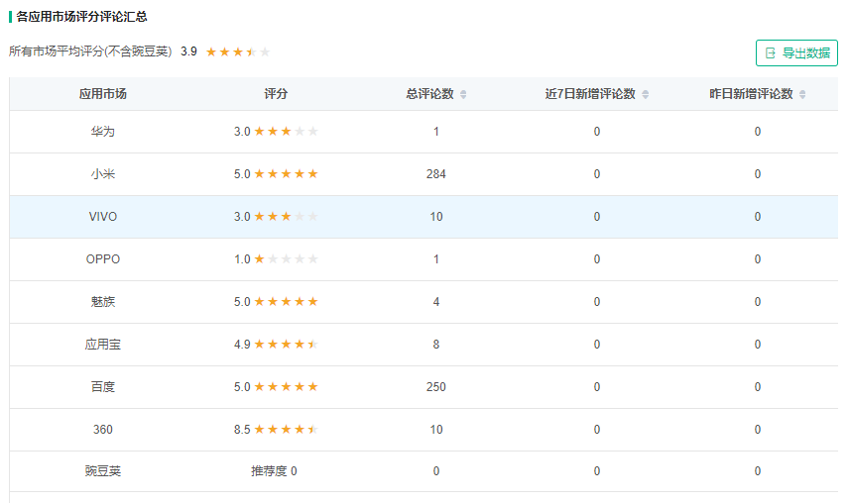Viewport: 849px width, 503px height.
Task: Click the OPPO 1.0 star rating
Action: [286, 259]
